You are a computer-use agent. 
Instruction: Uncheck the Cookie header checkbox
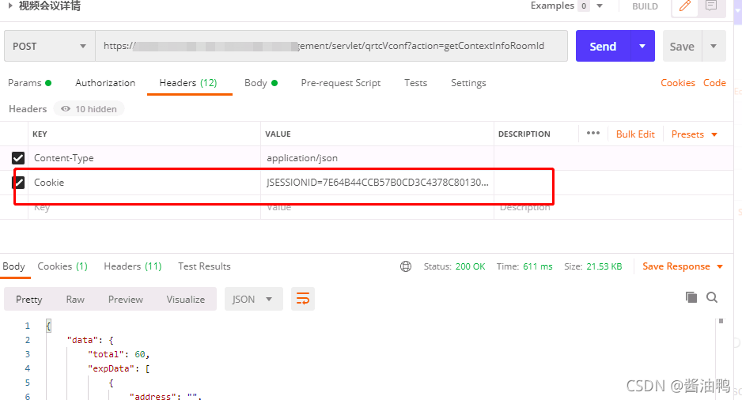18,182
